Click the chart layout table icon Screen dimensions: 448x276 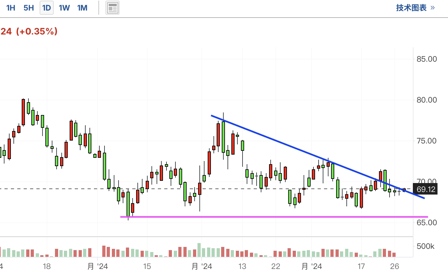[x=112, y=8]
